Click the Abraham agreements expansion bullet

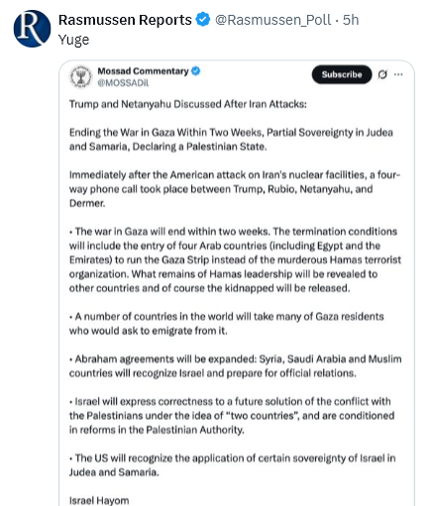(235, 365)
